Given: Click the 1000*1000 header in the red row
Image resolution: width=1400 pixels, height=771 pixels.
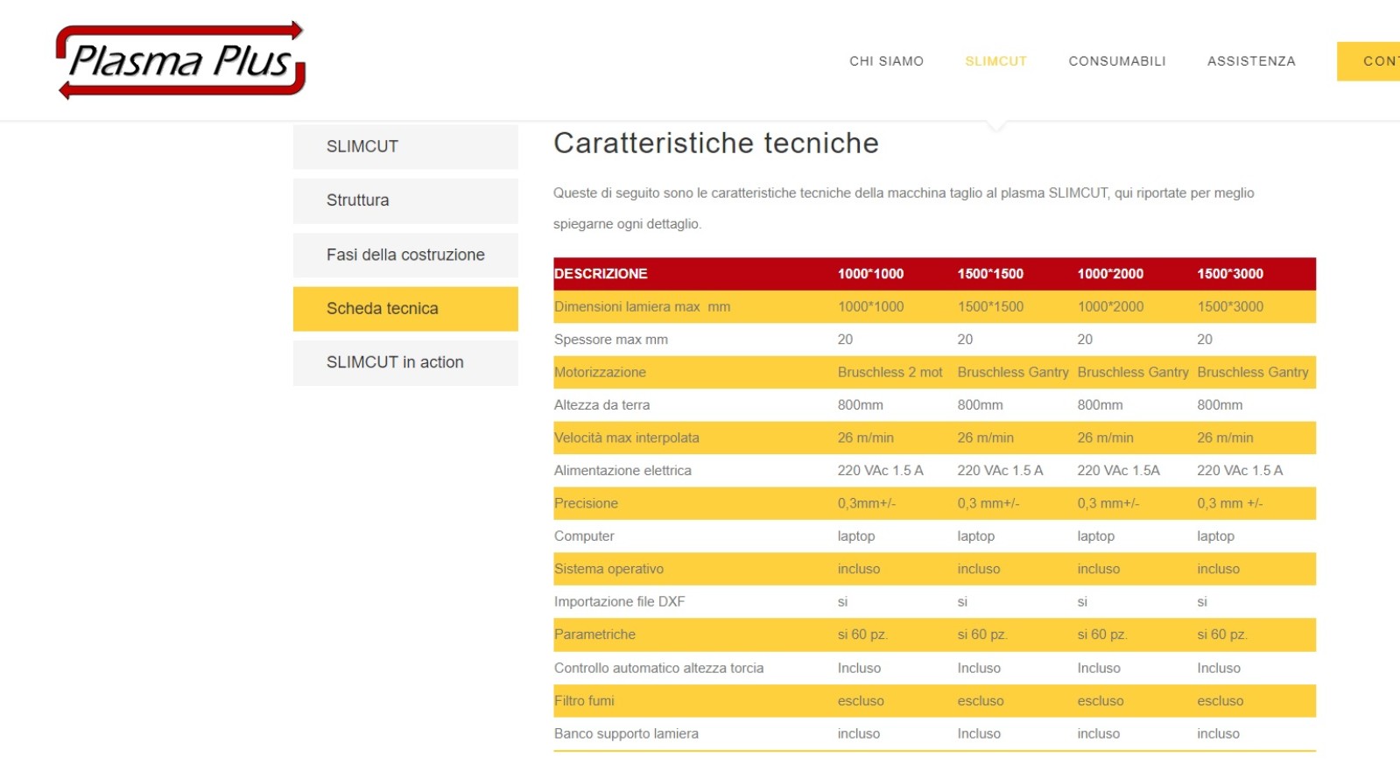Looking at the screenshot, I should pyautogui.click(x=870, y=274).
